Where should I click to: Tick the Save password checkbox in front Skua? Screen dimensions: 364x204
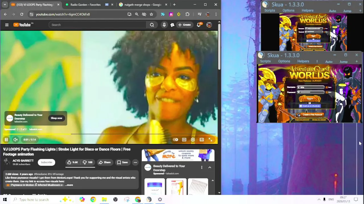326,92
